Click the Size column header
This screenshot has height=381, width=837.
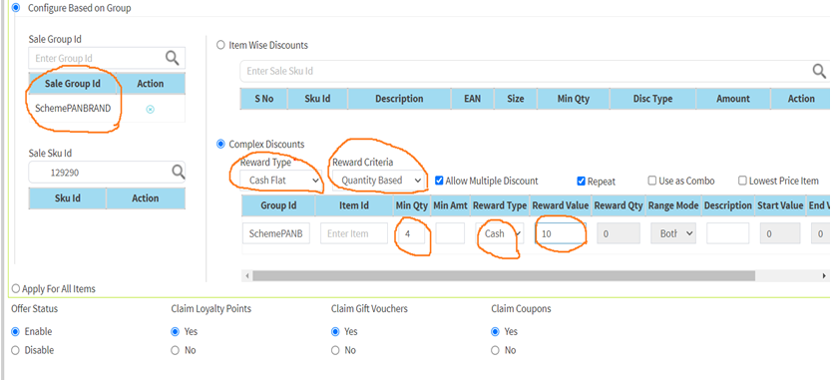(x=515, y=99)
